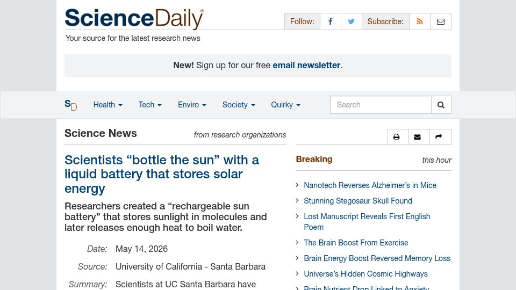Click the Search input field
The height and width of the screenshot is (290, 516).
click(381, 105)
